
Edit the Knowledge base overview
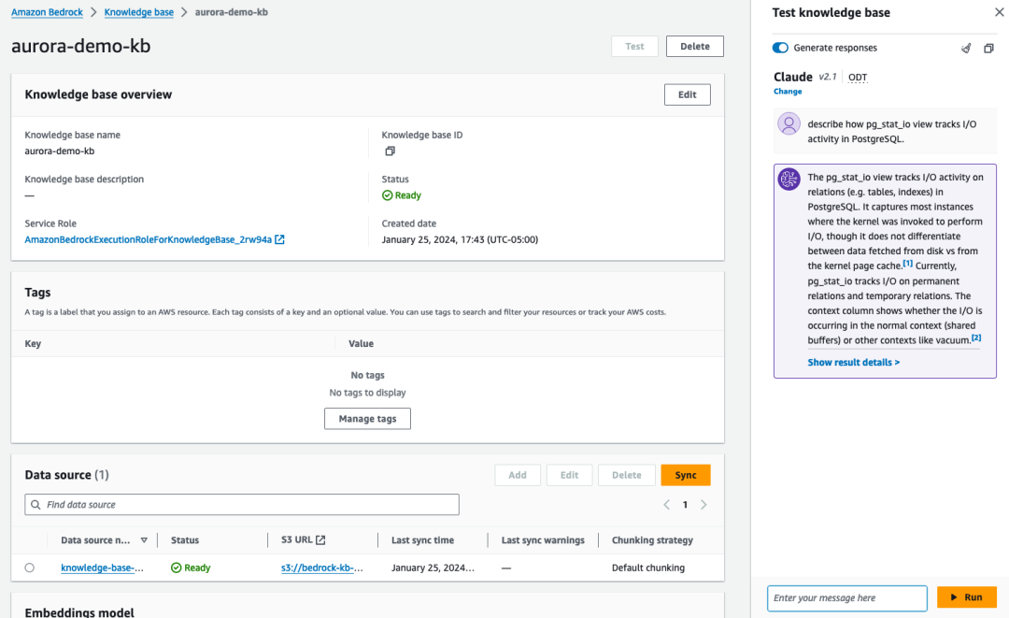[x=688, y=94]
